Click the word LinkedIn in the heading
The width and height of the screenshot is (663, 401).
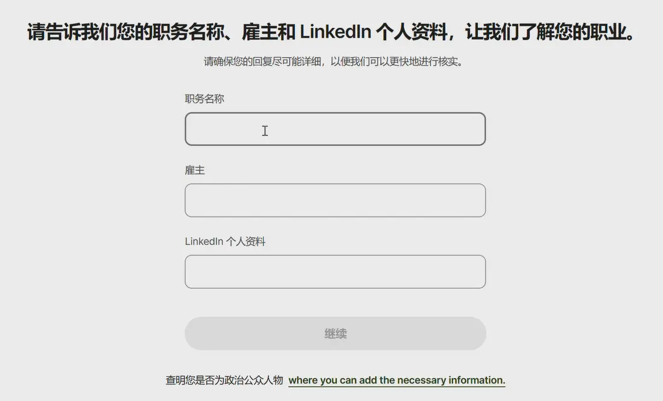(x=335, y=33)
